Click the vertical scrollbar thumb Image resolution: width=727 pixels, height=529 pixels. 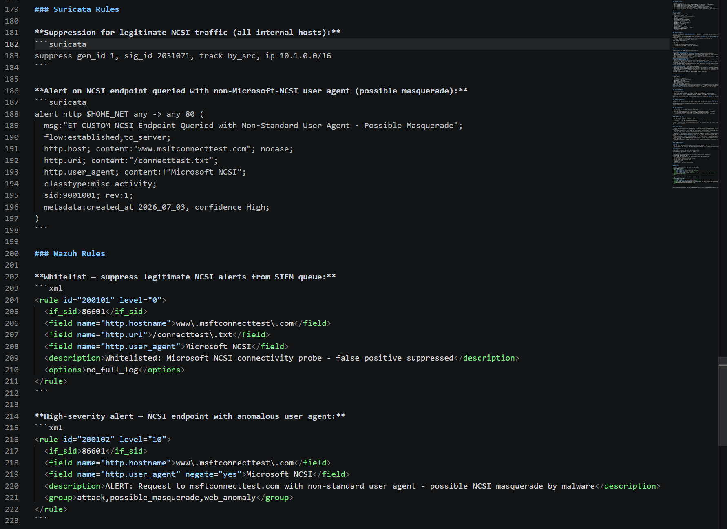coord(723,401)
